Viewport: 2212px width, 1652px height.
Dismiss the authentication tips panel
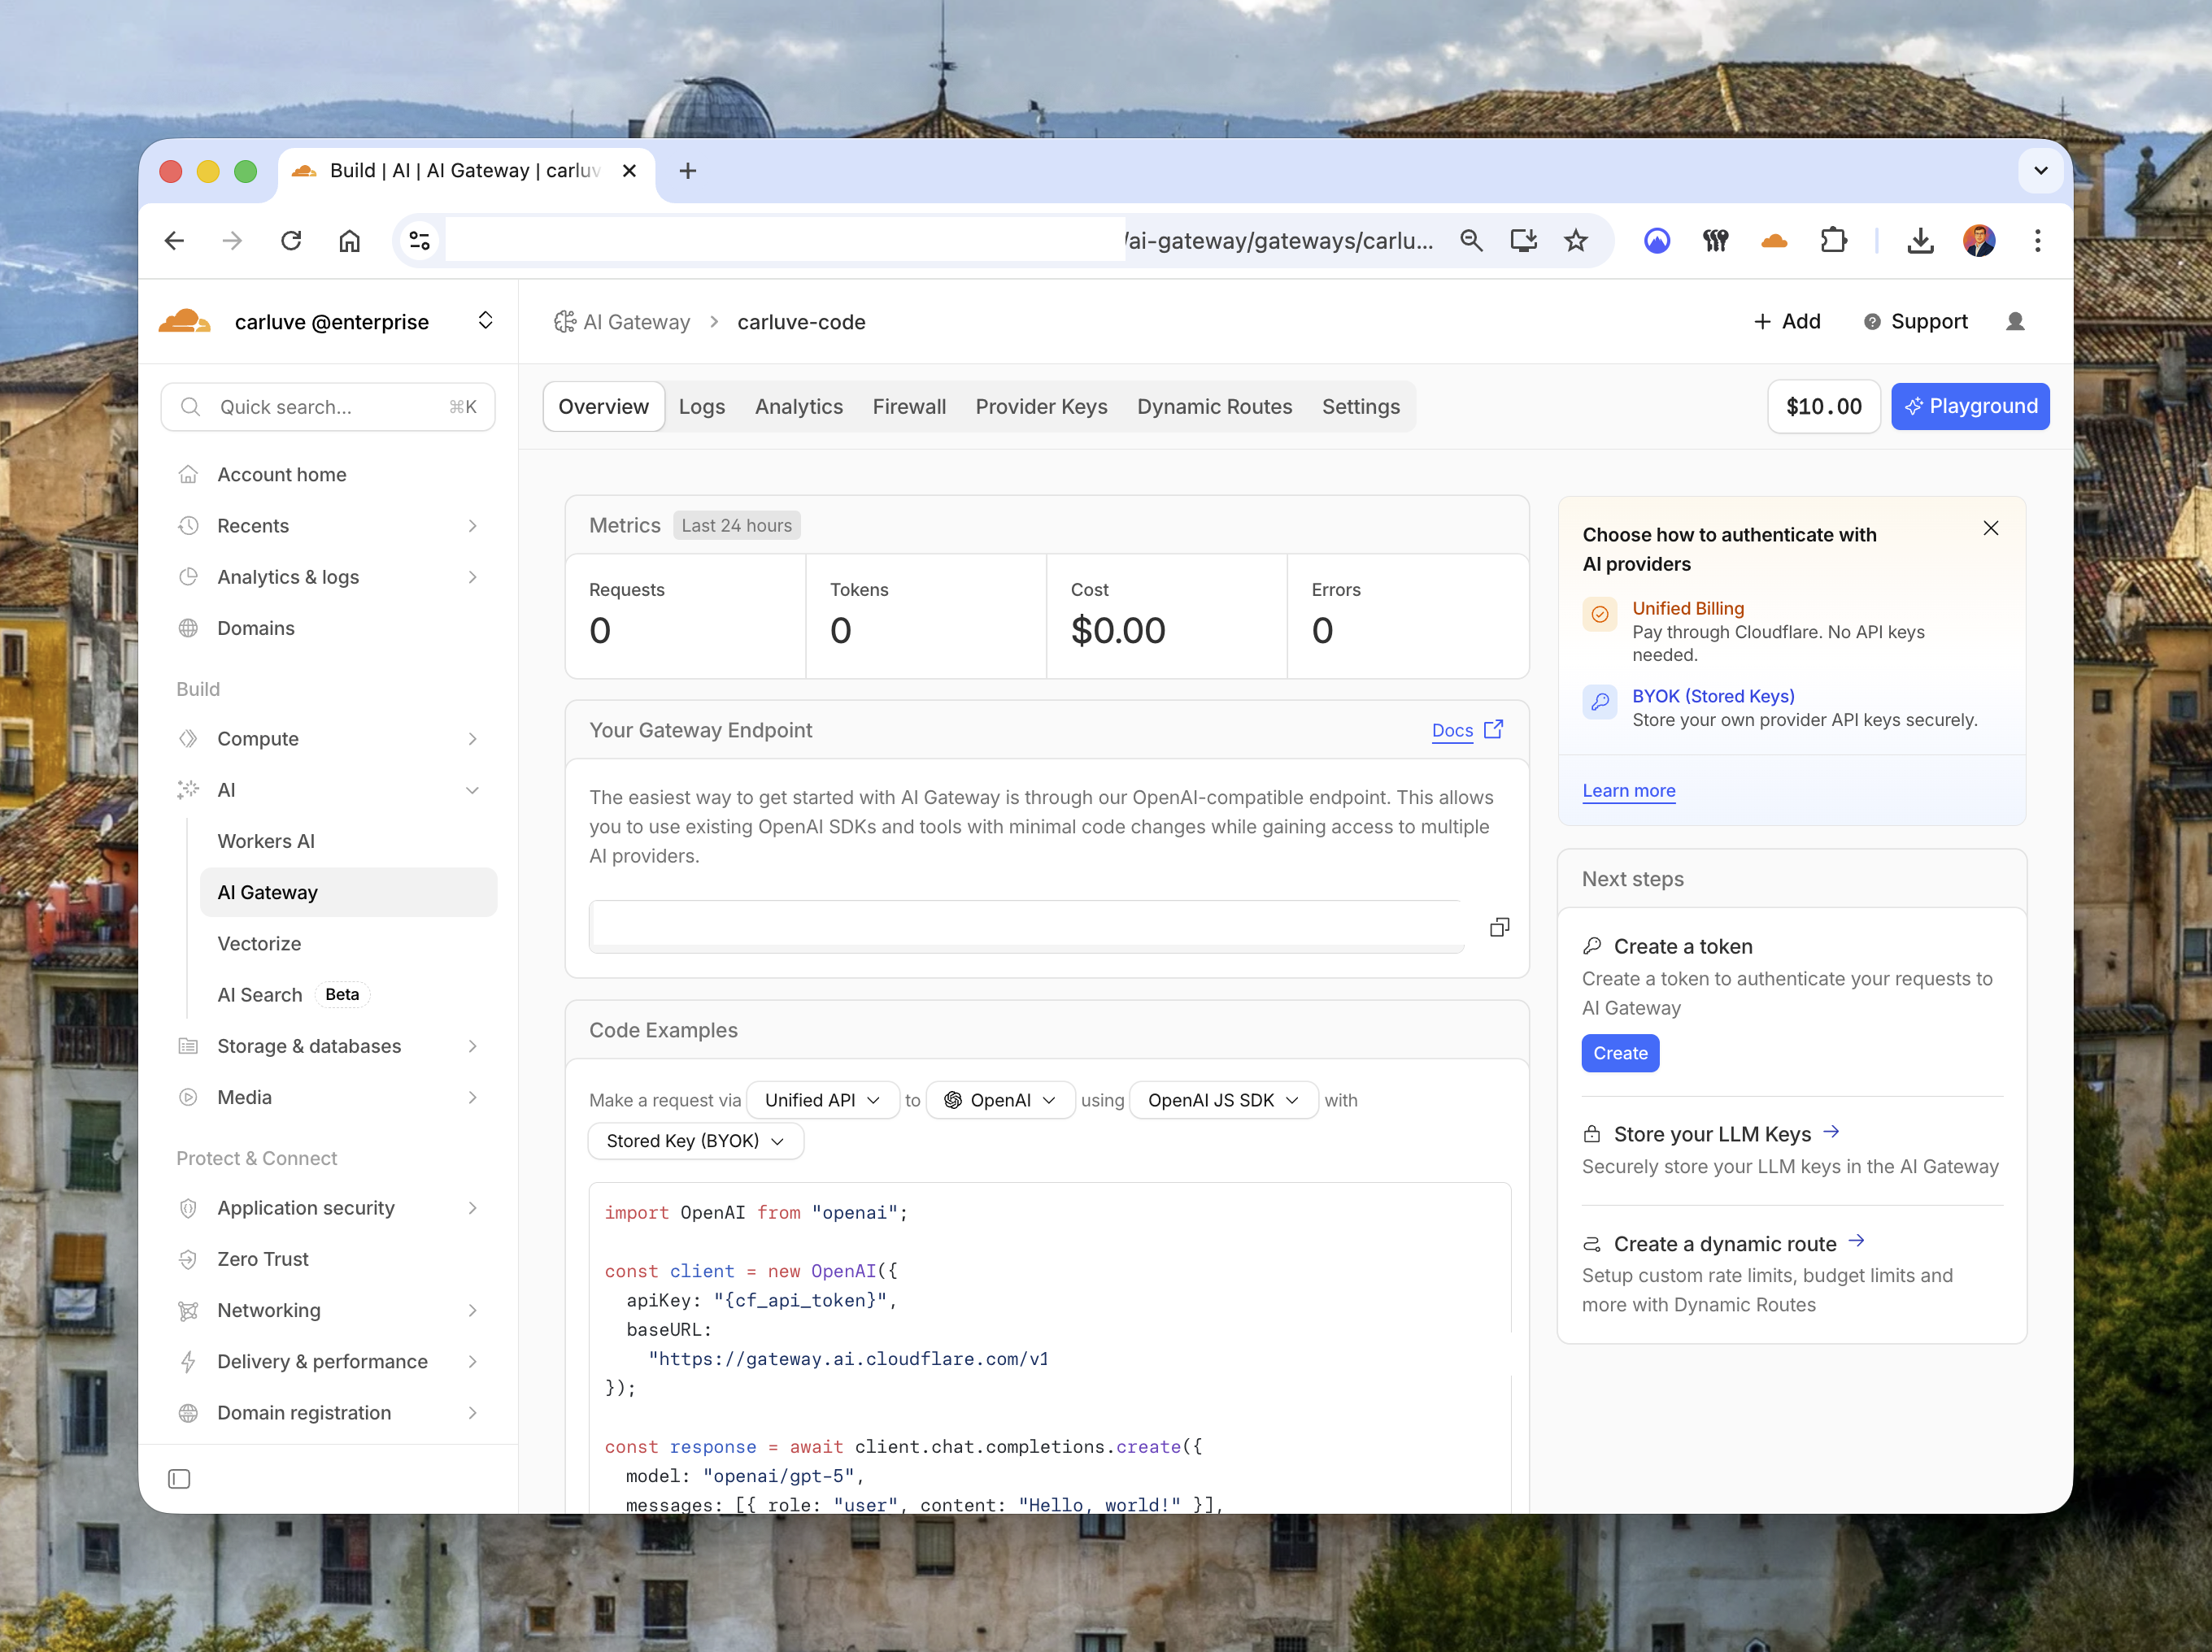(x=1990, y=528)
